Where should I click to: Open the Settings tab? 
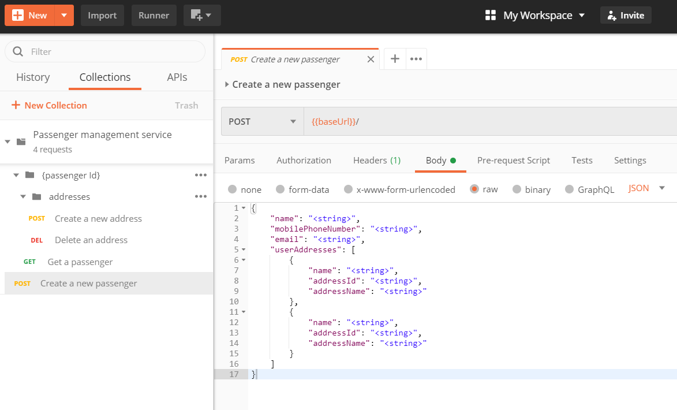tap(630, 161)
